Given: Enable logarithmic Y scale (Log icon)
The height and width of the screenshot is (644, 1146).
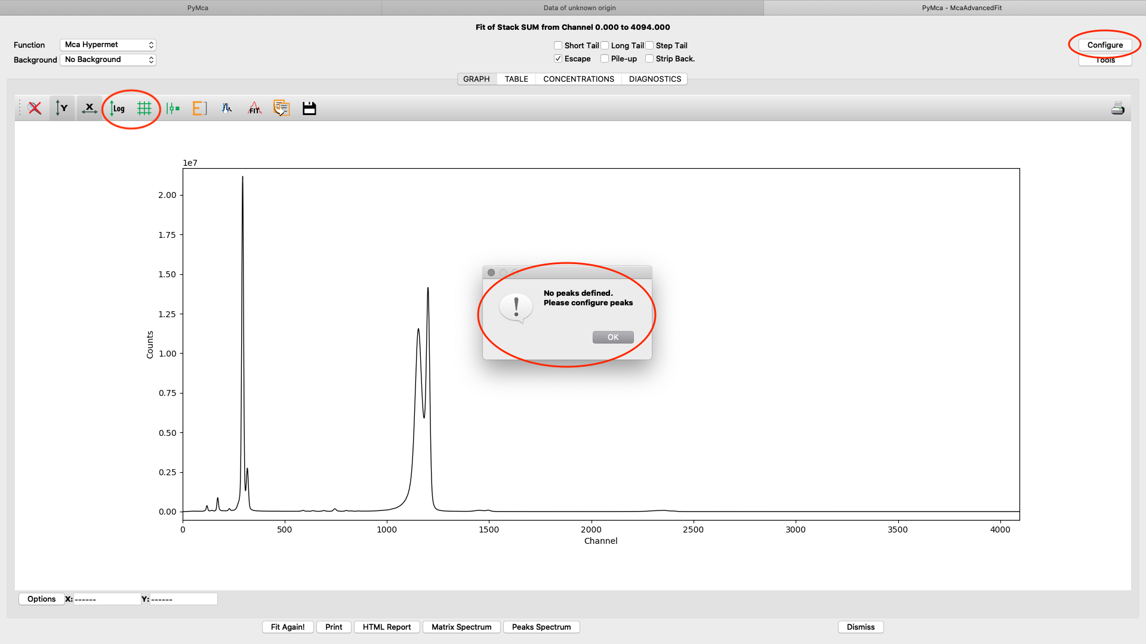Looking at the screenshot, I should [x=118, y=108].
